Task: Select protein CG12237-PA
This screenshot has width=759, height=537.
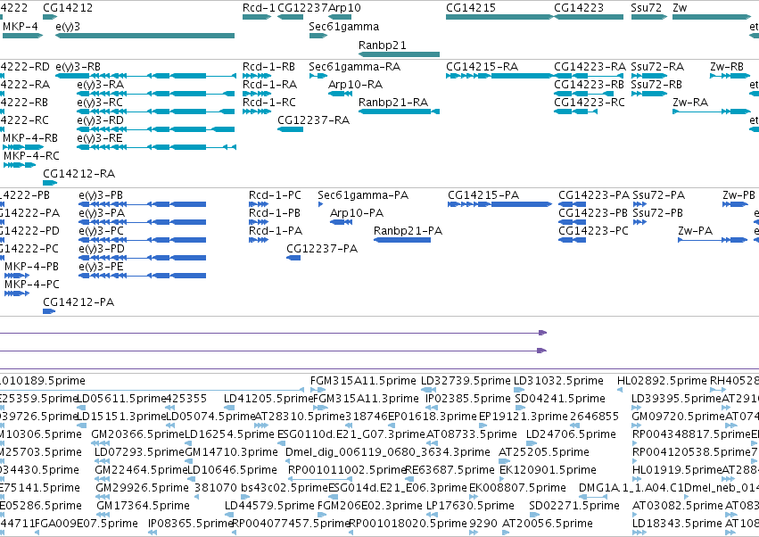Action: [293, 258]
